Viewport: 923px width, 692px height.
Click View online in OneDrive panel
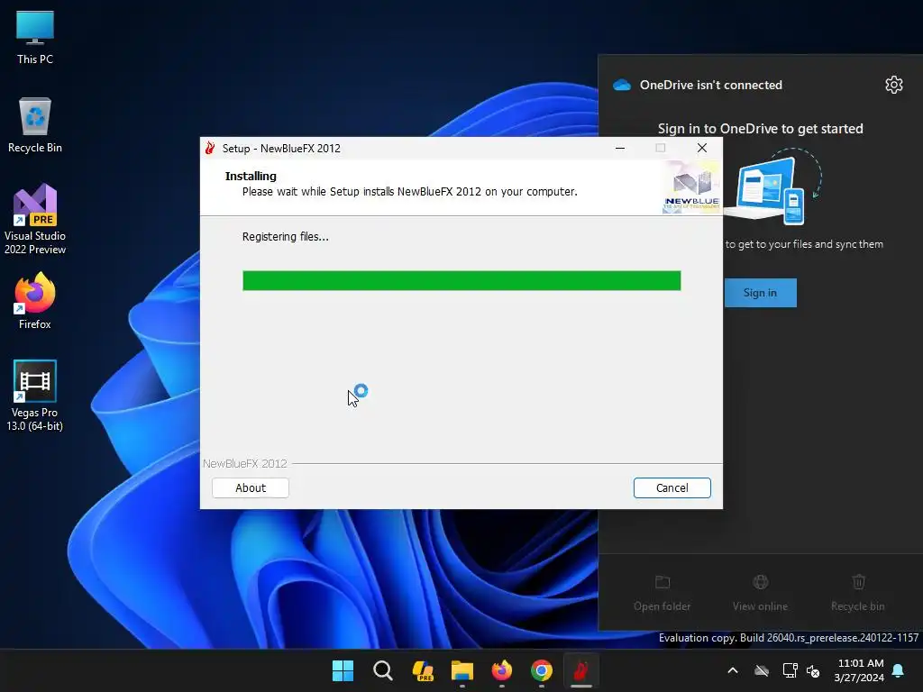pyautogui.click(x=760, y=593)
